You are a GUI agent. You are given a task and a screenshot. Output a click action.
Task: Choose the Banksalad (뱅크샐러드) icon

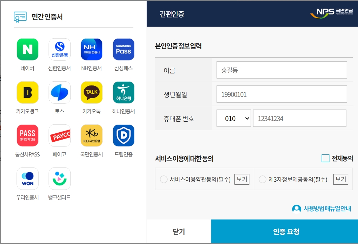point(59,179)
